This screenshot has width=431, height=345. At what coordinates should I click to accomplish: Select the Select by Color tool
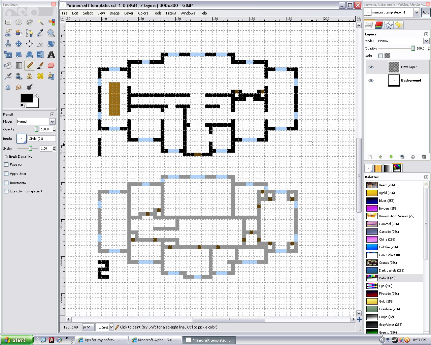[51, 22]
